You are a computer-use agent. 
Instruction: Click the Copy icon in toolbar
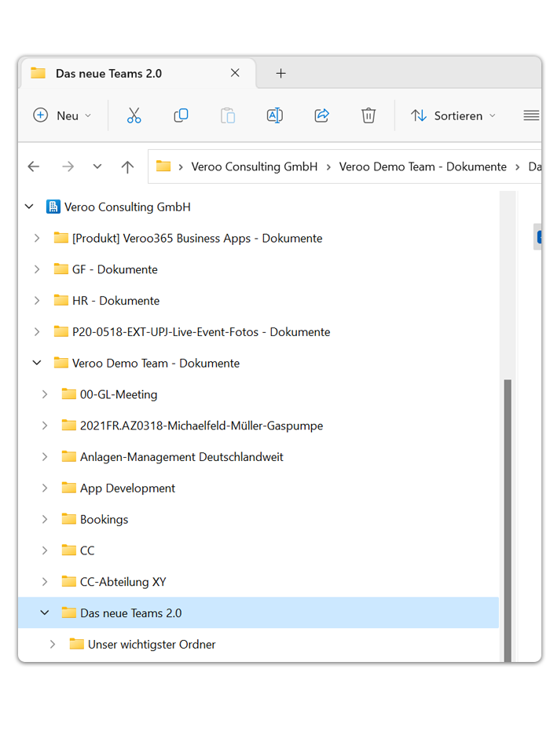coord(181,115)
